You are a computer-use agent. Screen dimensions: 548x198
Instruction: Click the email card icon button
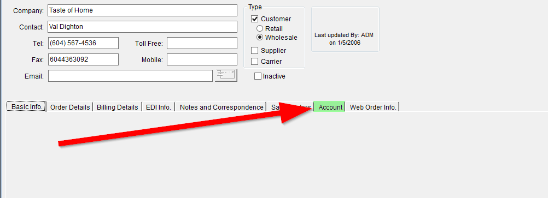226,75
